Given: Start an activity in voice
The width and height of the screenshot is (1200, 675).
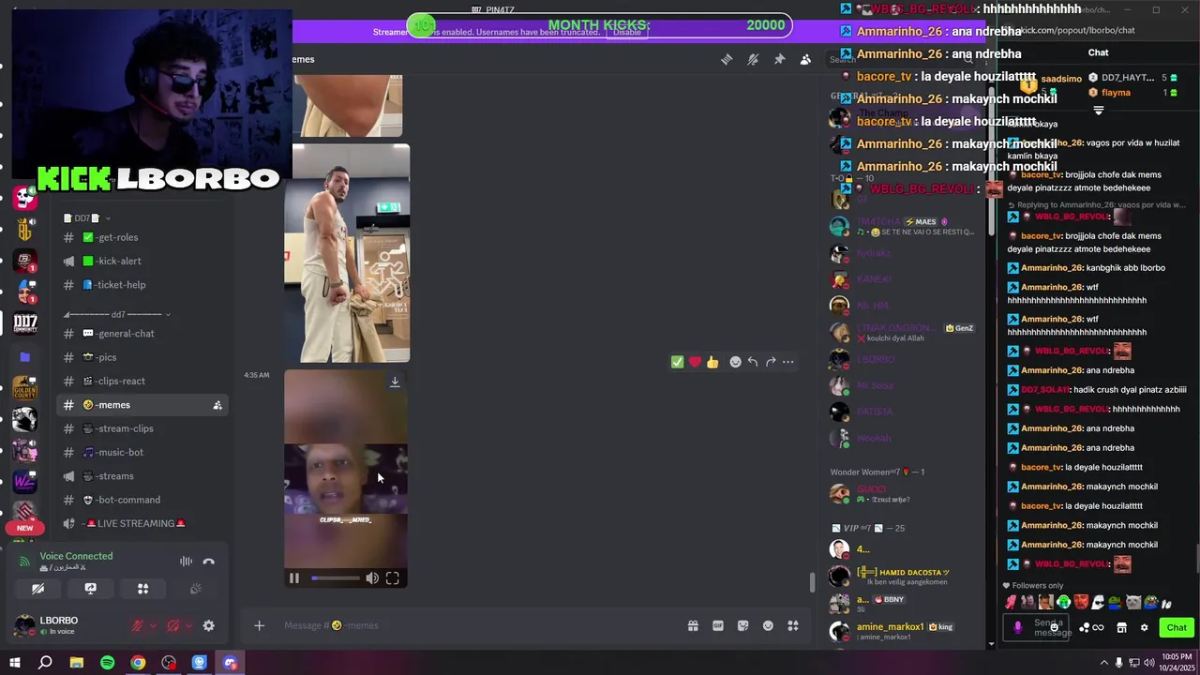Looking at the screenshot, I should (143, 589).
